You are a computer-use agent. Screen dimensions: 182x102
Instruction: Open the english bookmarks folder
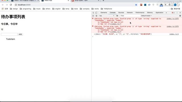click(x=56, y=9)
